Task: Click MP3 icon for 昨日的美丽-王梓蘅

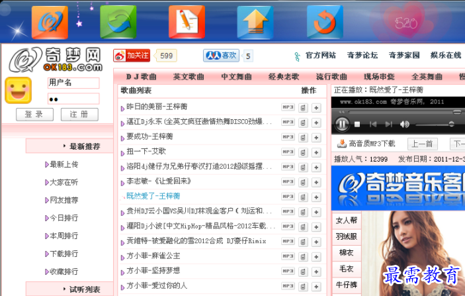Action: (x=288, y=107)
